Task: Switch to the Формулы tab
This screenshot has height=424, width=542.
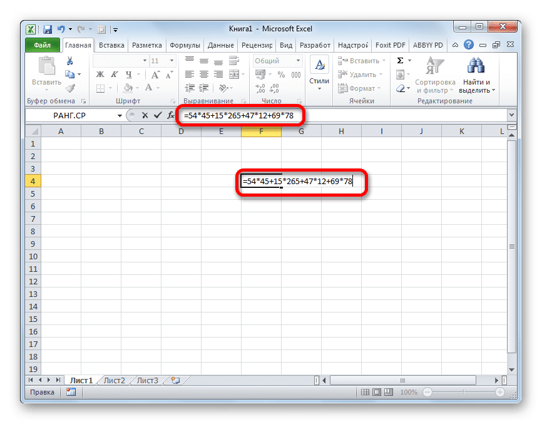Action: (185, 45)
